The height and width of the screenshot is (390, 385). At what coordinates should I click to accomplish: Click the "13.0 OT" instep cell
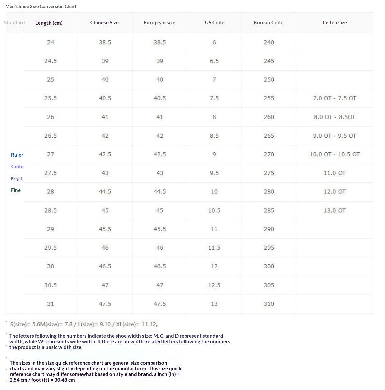tap(334, 211)
